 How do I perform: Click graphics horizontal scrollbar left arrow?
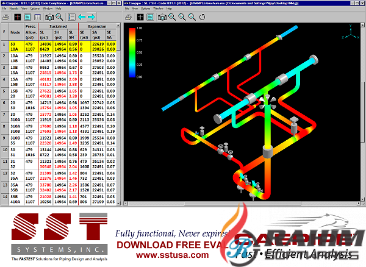pyautogui.click(x=126, y=204)
